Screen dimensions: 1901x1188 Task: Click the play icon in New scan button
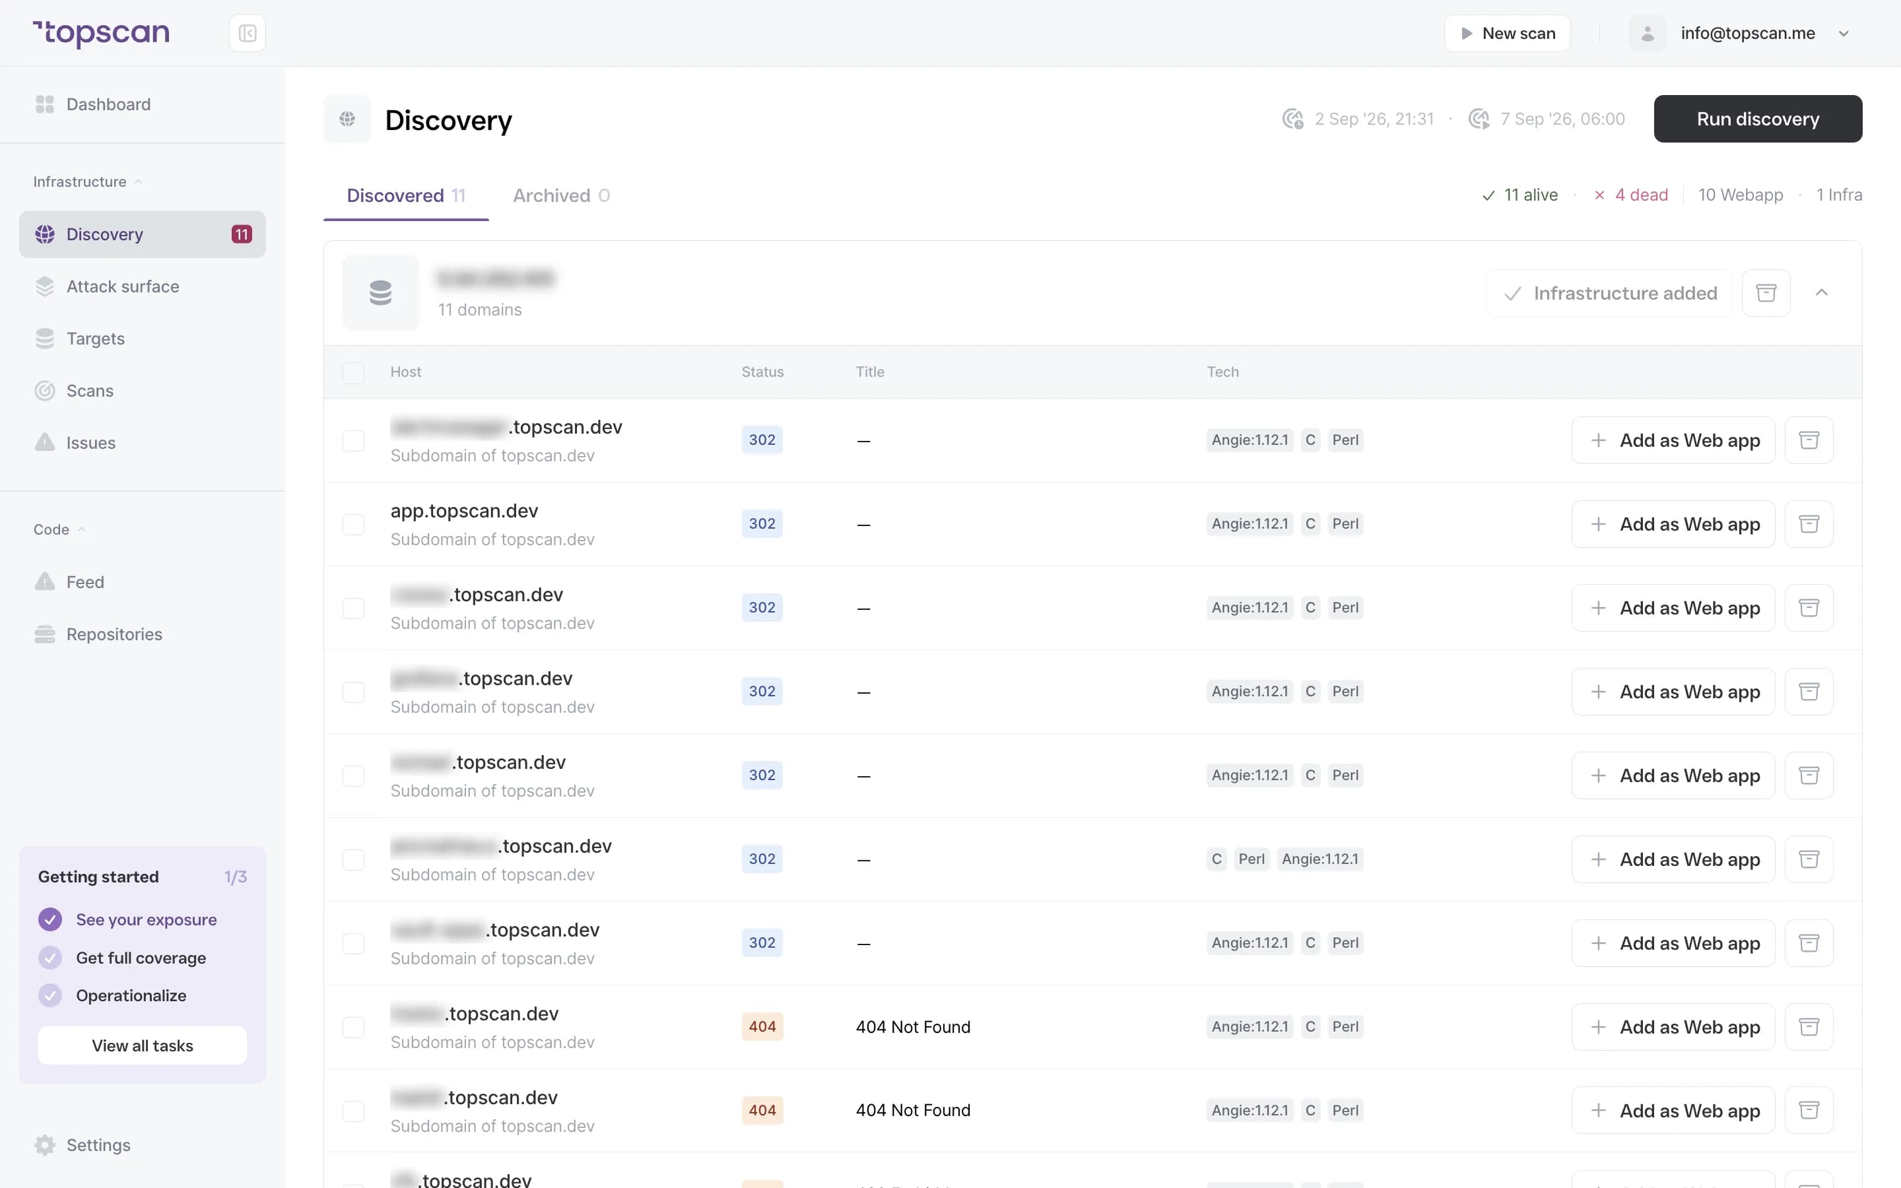click(1466, 33)
